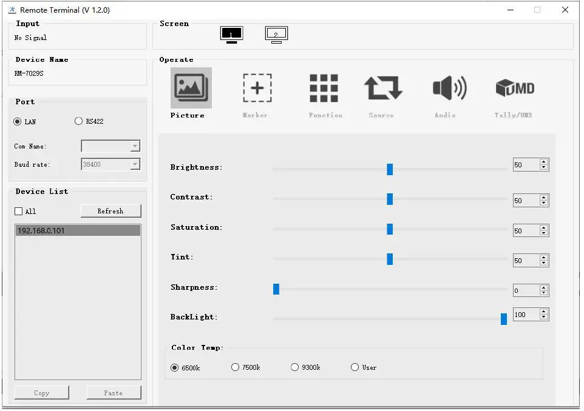Viewport: 584px width, 411px height.
Task: Open the Function grid panel
Action: [x=324, y=88]
